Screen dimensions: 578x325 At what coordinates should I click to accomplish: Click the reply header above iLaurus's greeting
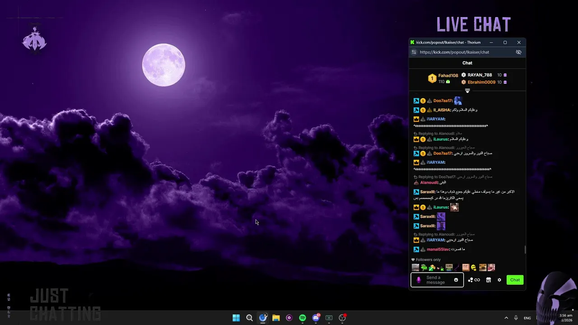[438, 134]
